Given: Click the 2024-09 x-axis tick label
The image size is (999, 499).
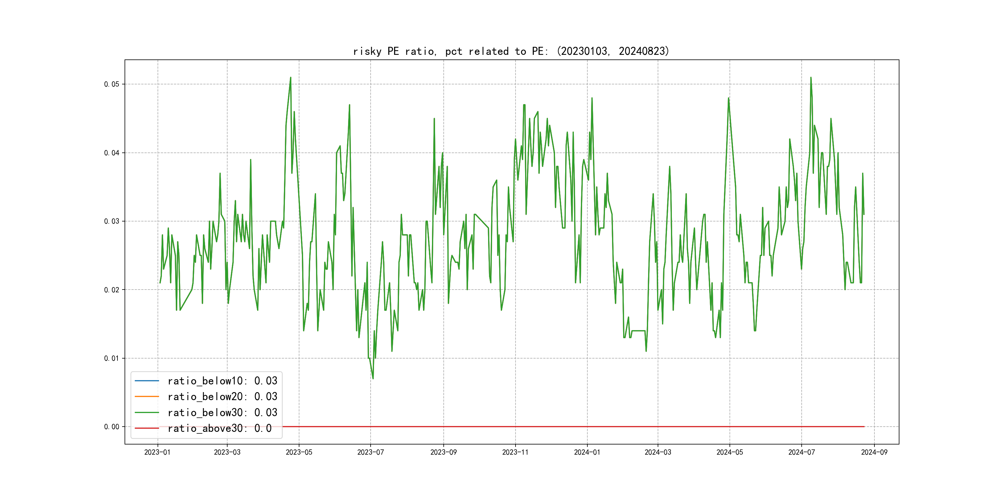Looking at the screenshot, I should tap(874, 452).
